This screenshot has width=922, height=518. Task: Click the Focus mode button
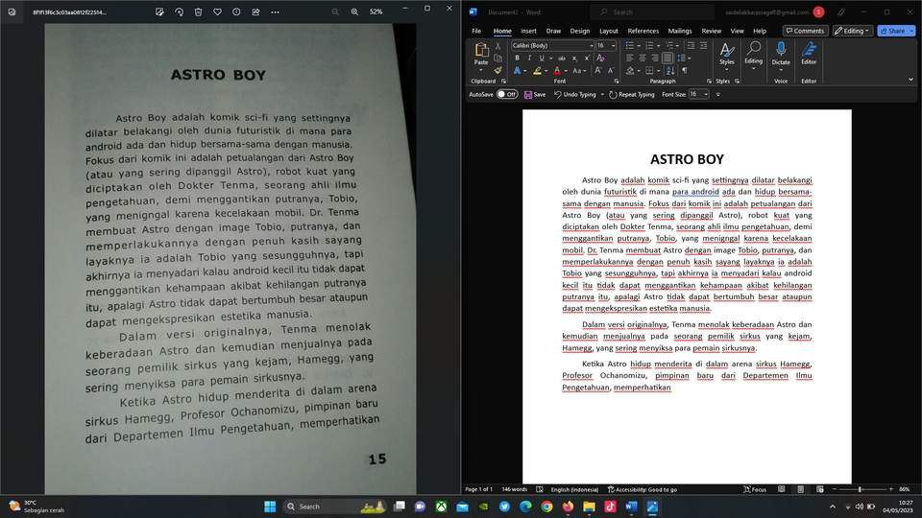[x=755, y=489]
